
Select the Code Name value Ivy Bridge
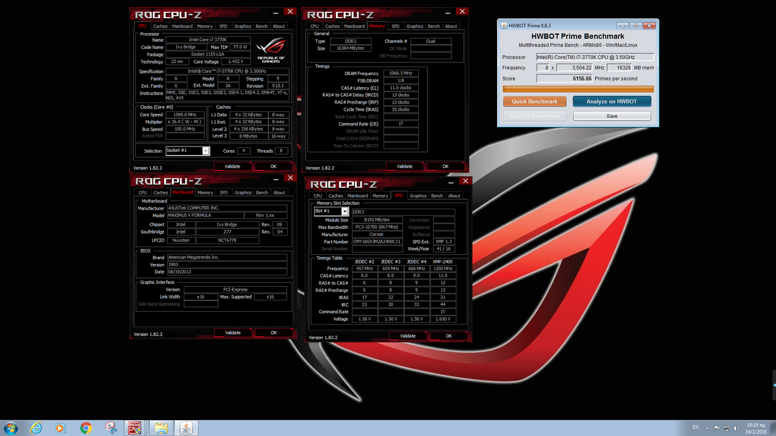coord(186,47)
